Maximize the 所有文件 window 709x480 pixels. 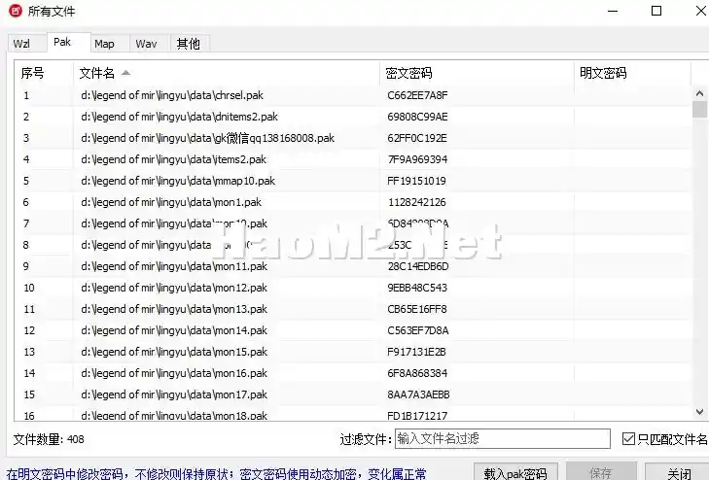(656, 11)
